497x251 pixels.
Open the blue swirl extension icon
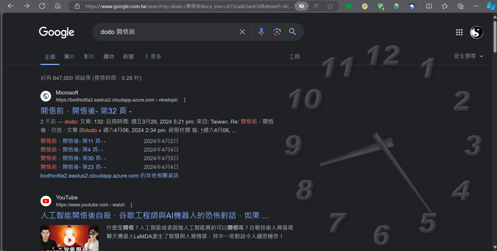click(x=412, y=6)
